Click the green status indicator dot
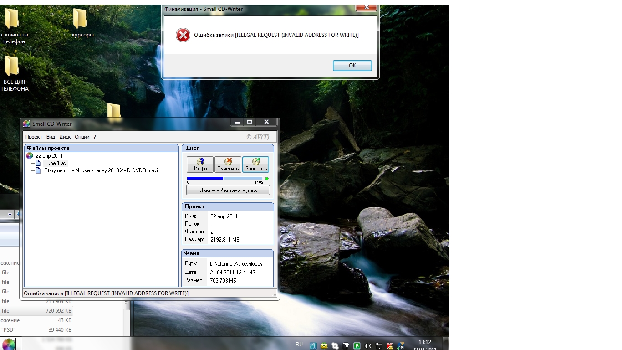Viewport: 622px width, 350px height. coord(267,179)
